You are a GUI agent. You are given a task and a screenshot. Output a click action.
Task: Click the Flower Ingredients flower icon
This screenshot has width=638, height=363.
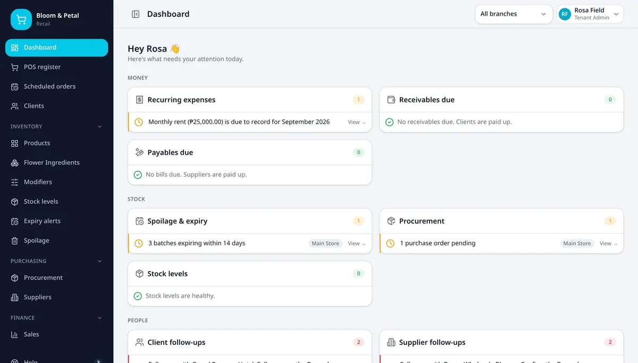click(14, 163)
